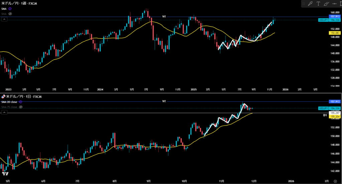This screenshot has height=184, width=342.
Task: Show the hidden SMA on weekly chart
Action: click(10, 14)
